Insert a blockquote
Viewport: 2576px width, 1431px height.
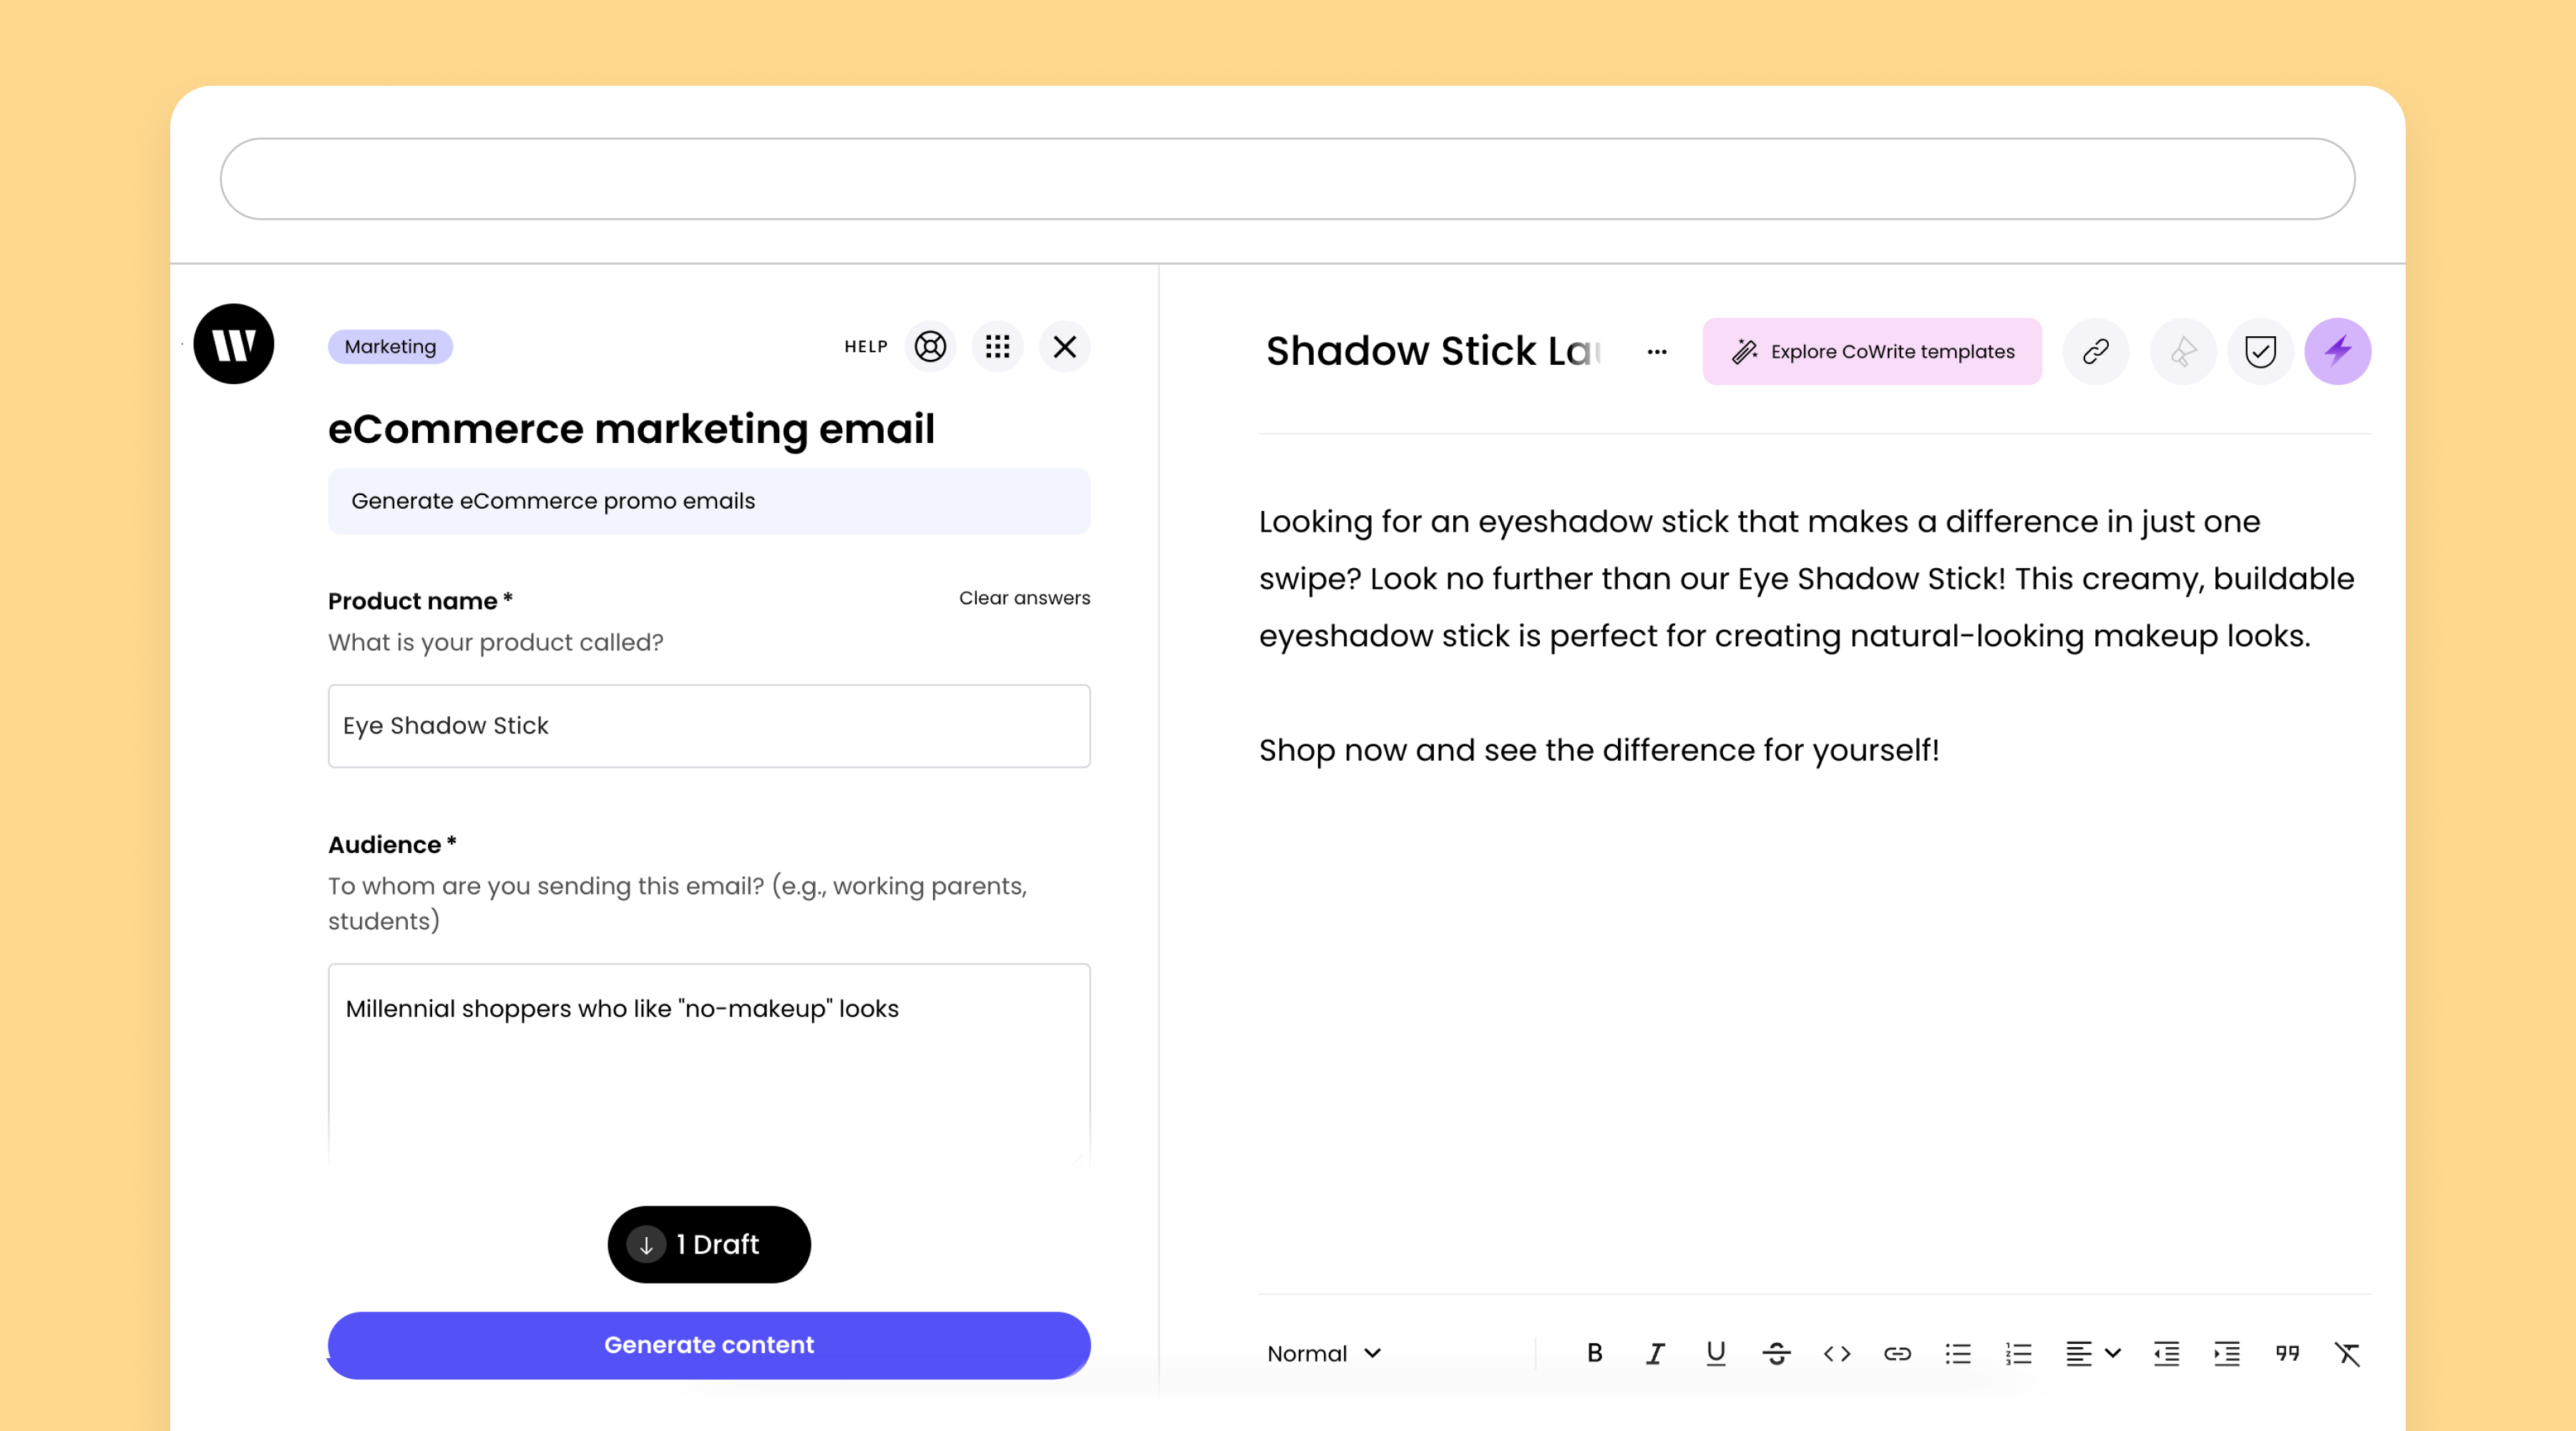pyautogui.click(x=2287, y=1353)
